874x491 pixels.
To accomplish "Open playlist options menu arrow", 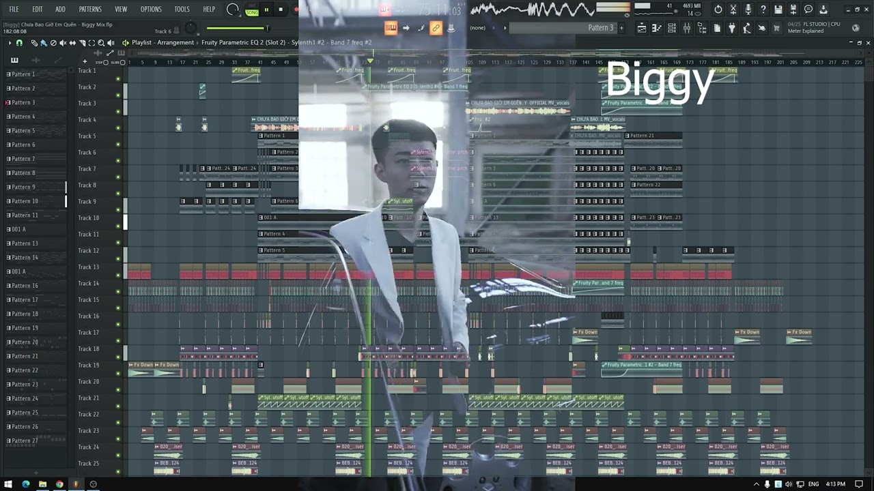I will point(10,43).
